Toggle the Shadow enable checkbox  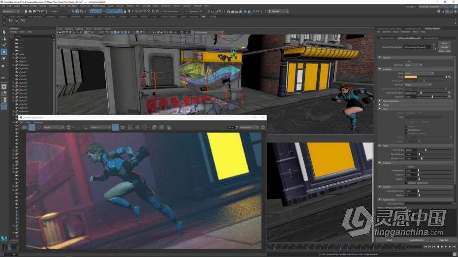click(406, 167)
